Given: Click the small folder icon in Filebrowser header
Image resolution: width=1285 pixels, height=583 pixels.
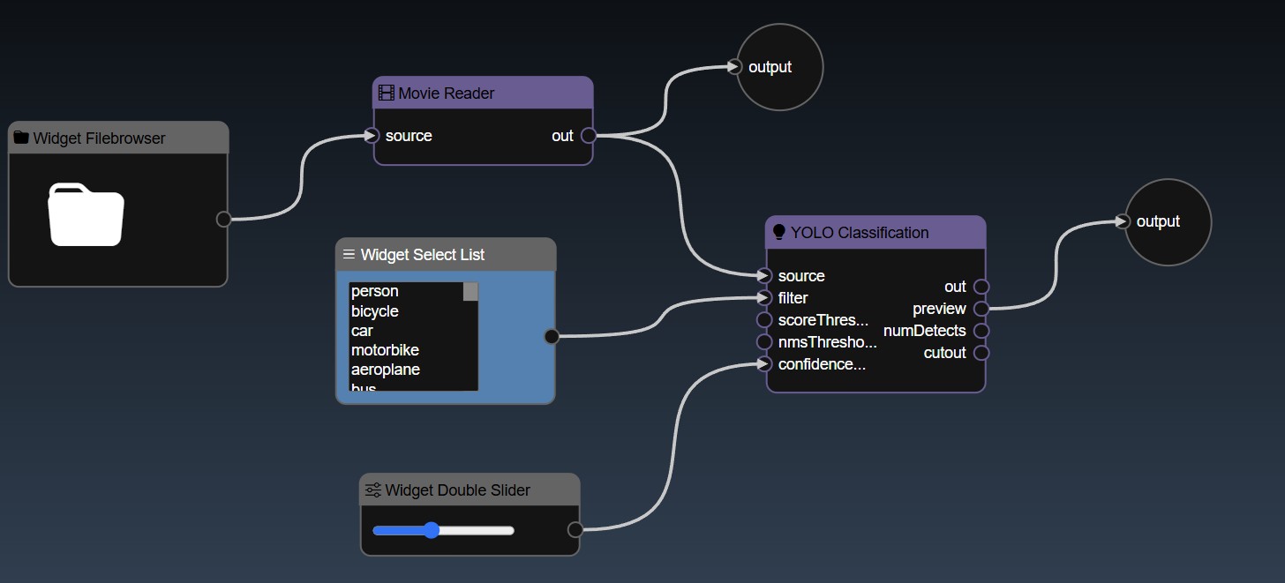Looking at the screenshot, I should (21, 138).
